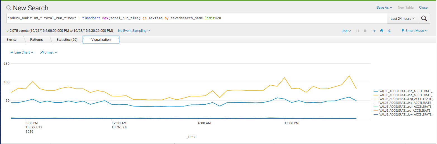Open the Last 24 hours time picker
Screen dimensions: 437x144
point(403,18)
